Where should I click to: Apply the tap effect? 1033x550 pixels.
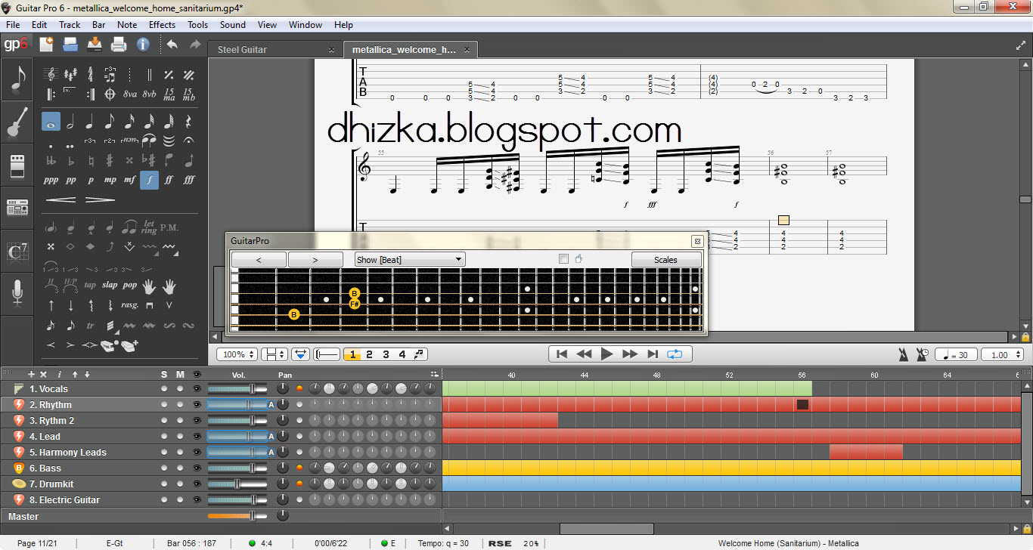click(90, 286)
